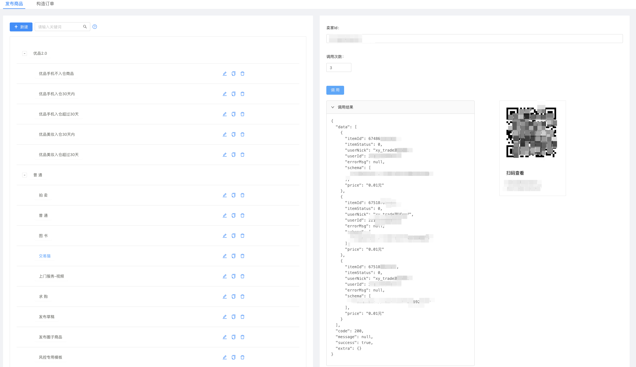Collapse the 调用结果 panel
Image resolution: width=636 pixels, height=367 pixels.
click(333, 107)
